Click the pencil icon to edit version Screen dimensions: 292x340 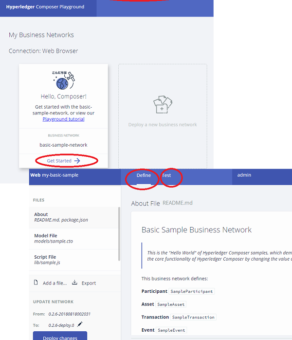(80, 324)
